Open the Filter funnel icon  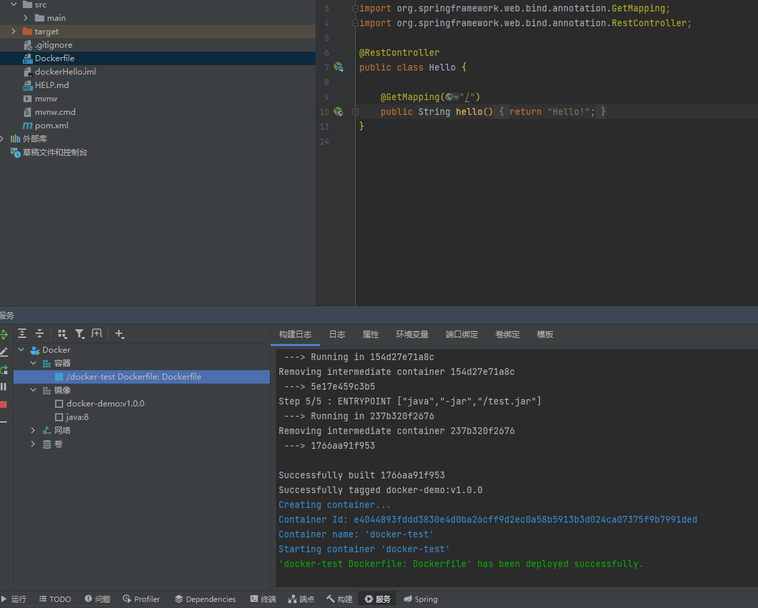click(80, 333)
